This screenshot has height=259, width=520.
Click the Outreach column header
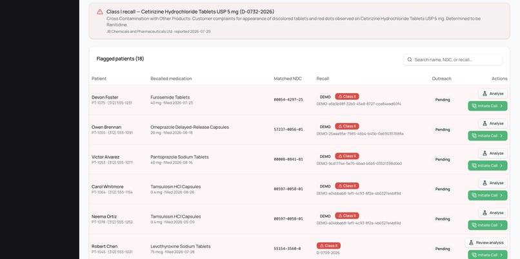441,79
